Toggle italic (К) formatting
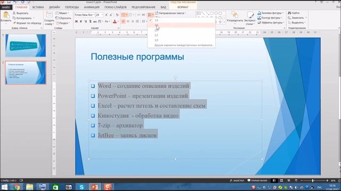Viewport: 341px width, 191px height. (x=81, y=21)
